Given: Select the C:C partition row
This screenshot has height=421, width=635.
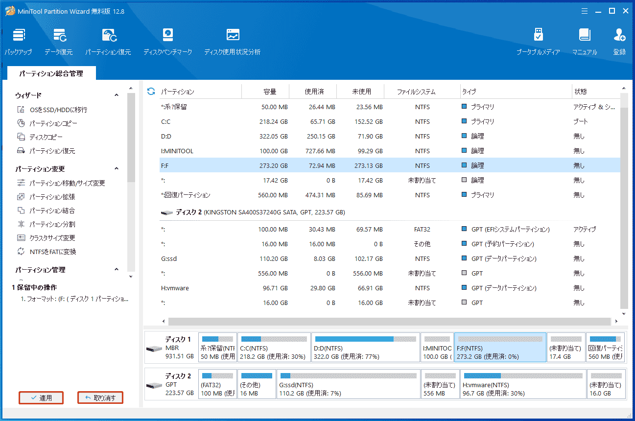Looking at the screenshot, I should tap(390, 121).
